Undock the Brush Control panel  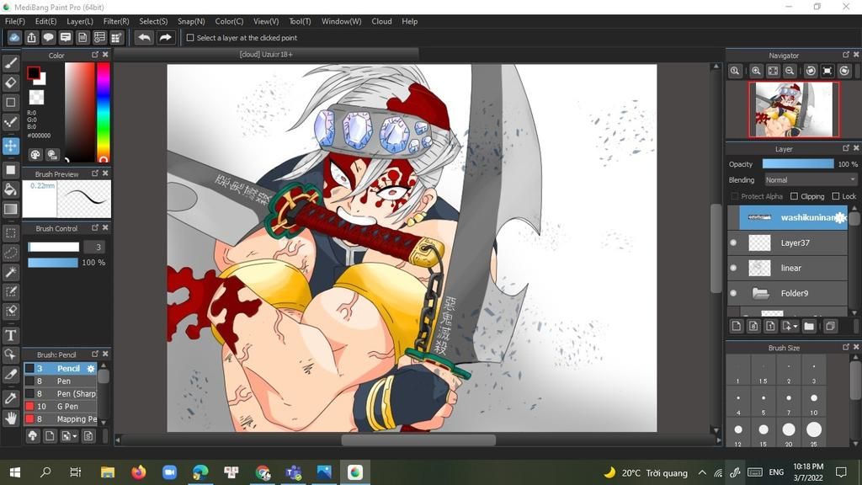(94, 227)
